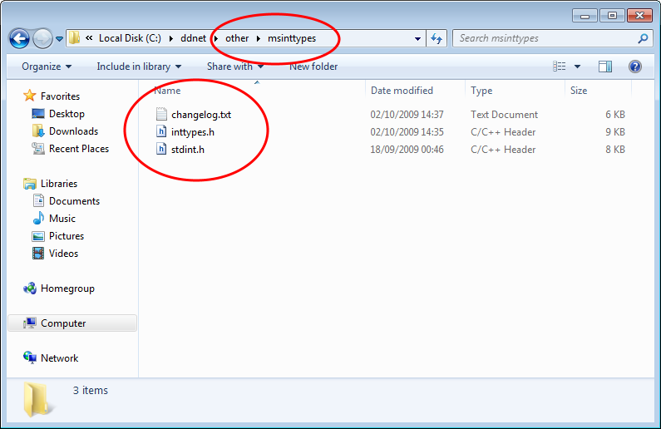
Task: Expand the Include in library menu
Action: point(138,67)
